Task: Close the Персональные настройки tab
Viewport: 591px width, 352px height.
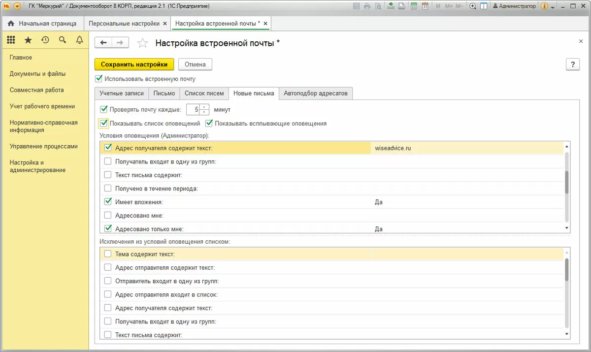Action: [x=164, y=24]
